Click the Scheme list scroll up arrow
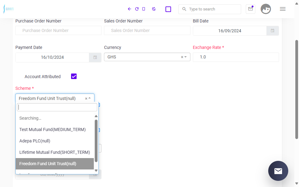The height and width of the screenshot is (187, 299). pos(96,116)
